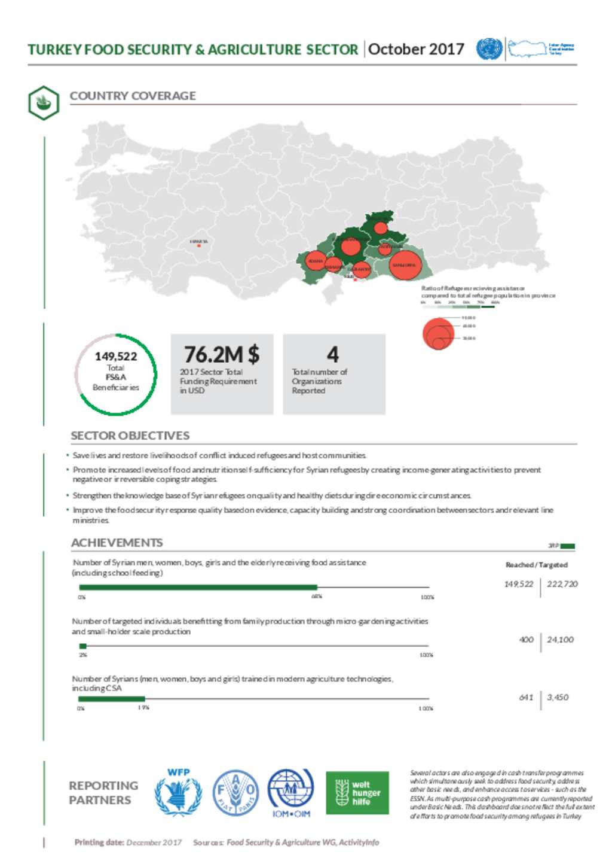Click the large red SANLIURFA bubble
Viewport: 612px width, 867px height.
[405, 265]
